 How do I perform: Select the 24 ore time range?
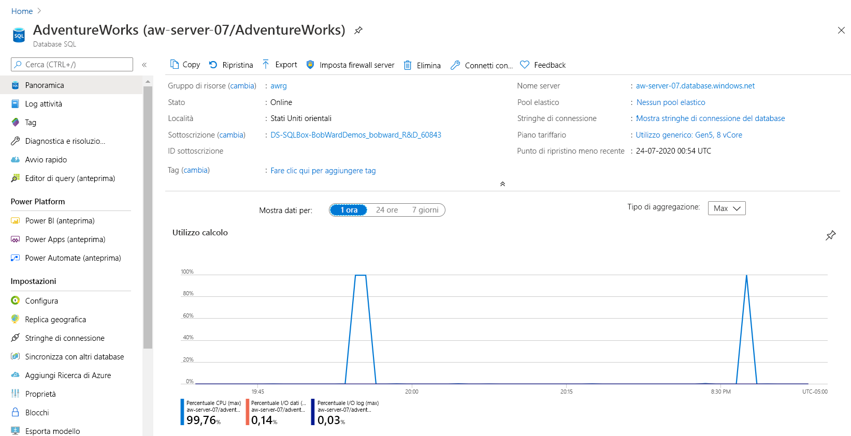click(387, 210)
